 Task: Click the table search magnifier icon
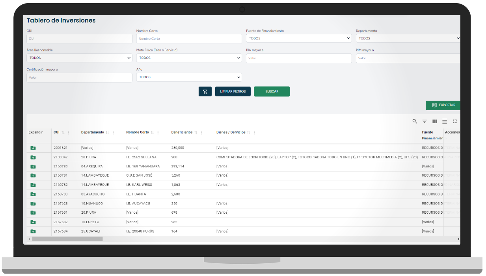[414, 121]
